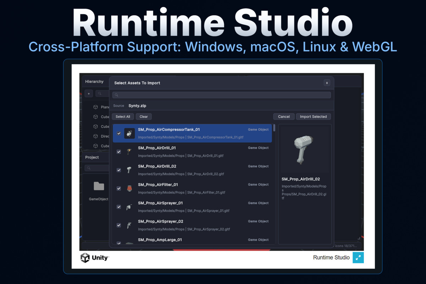Screen dimensions: 426x284
Task: Click Game Object label on AirDrill_01 row
Action: [x=258, y=148]
